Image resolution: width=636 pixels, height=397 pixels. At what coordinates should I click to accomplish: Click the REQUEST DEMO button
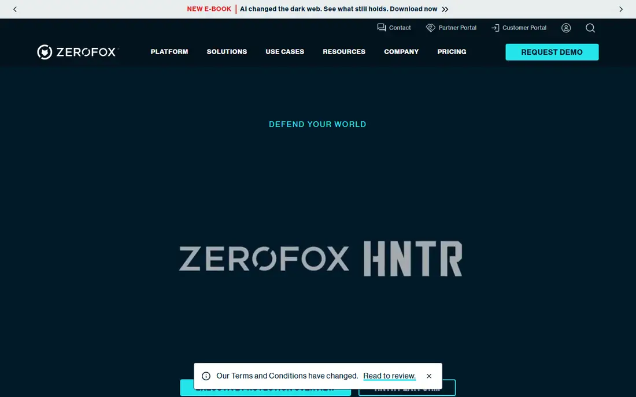click(552, 52)
